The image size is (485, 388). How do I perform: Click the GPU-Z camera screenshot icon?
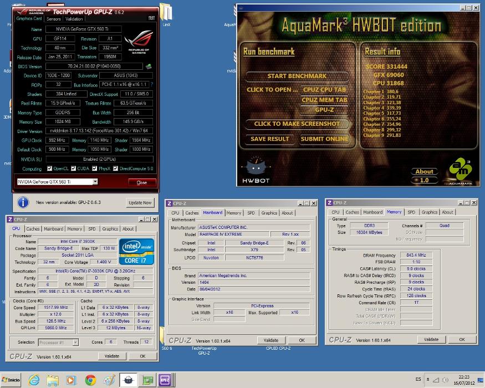point(151,18)
